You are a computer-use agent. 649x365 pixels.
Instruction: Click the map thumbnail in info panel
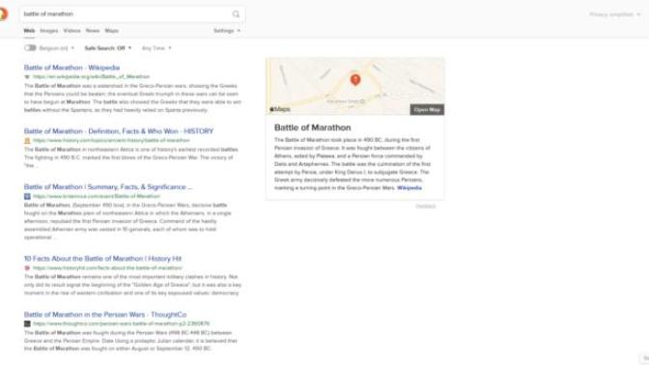pyautogui.click(x=355, y=86)
